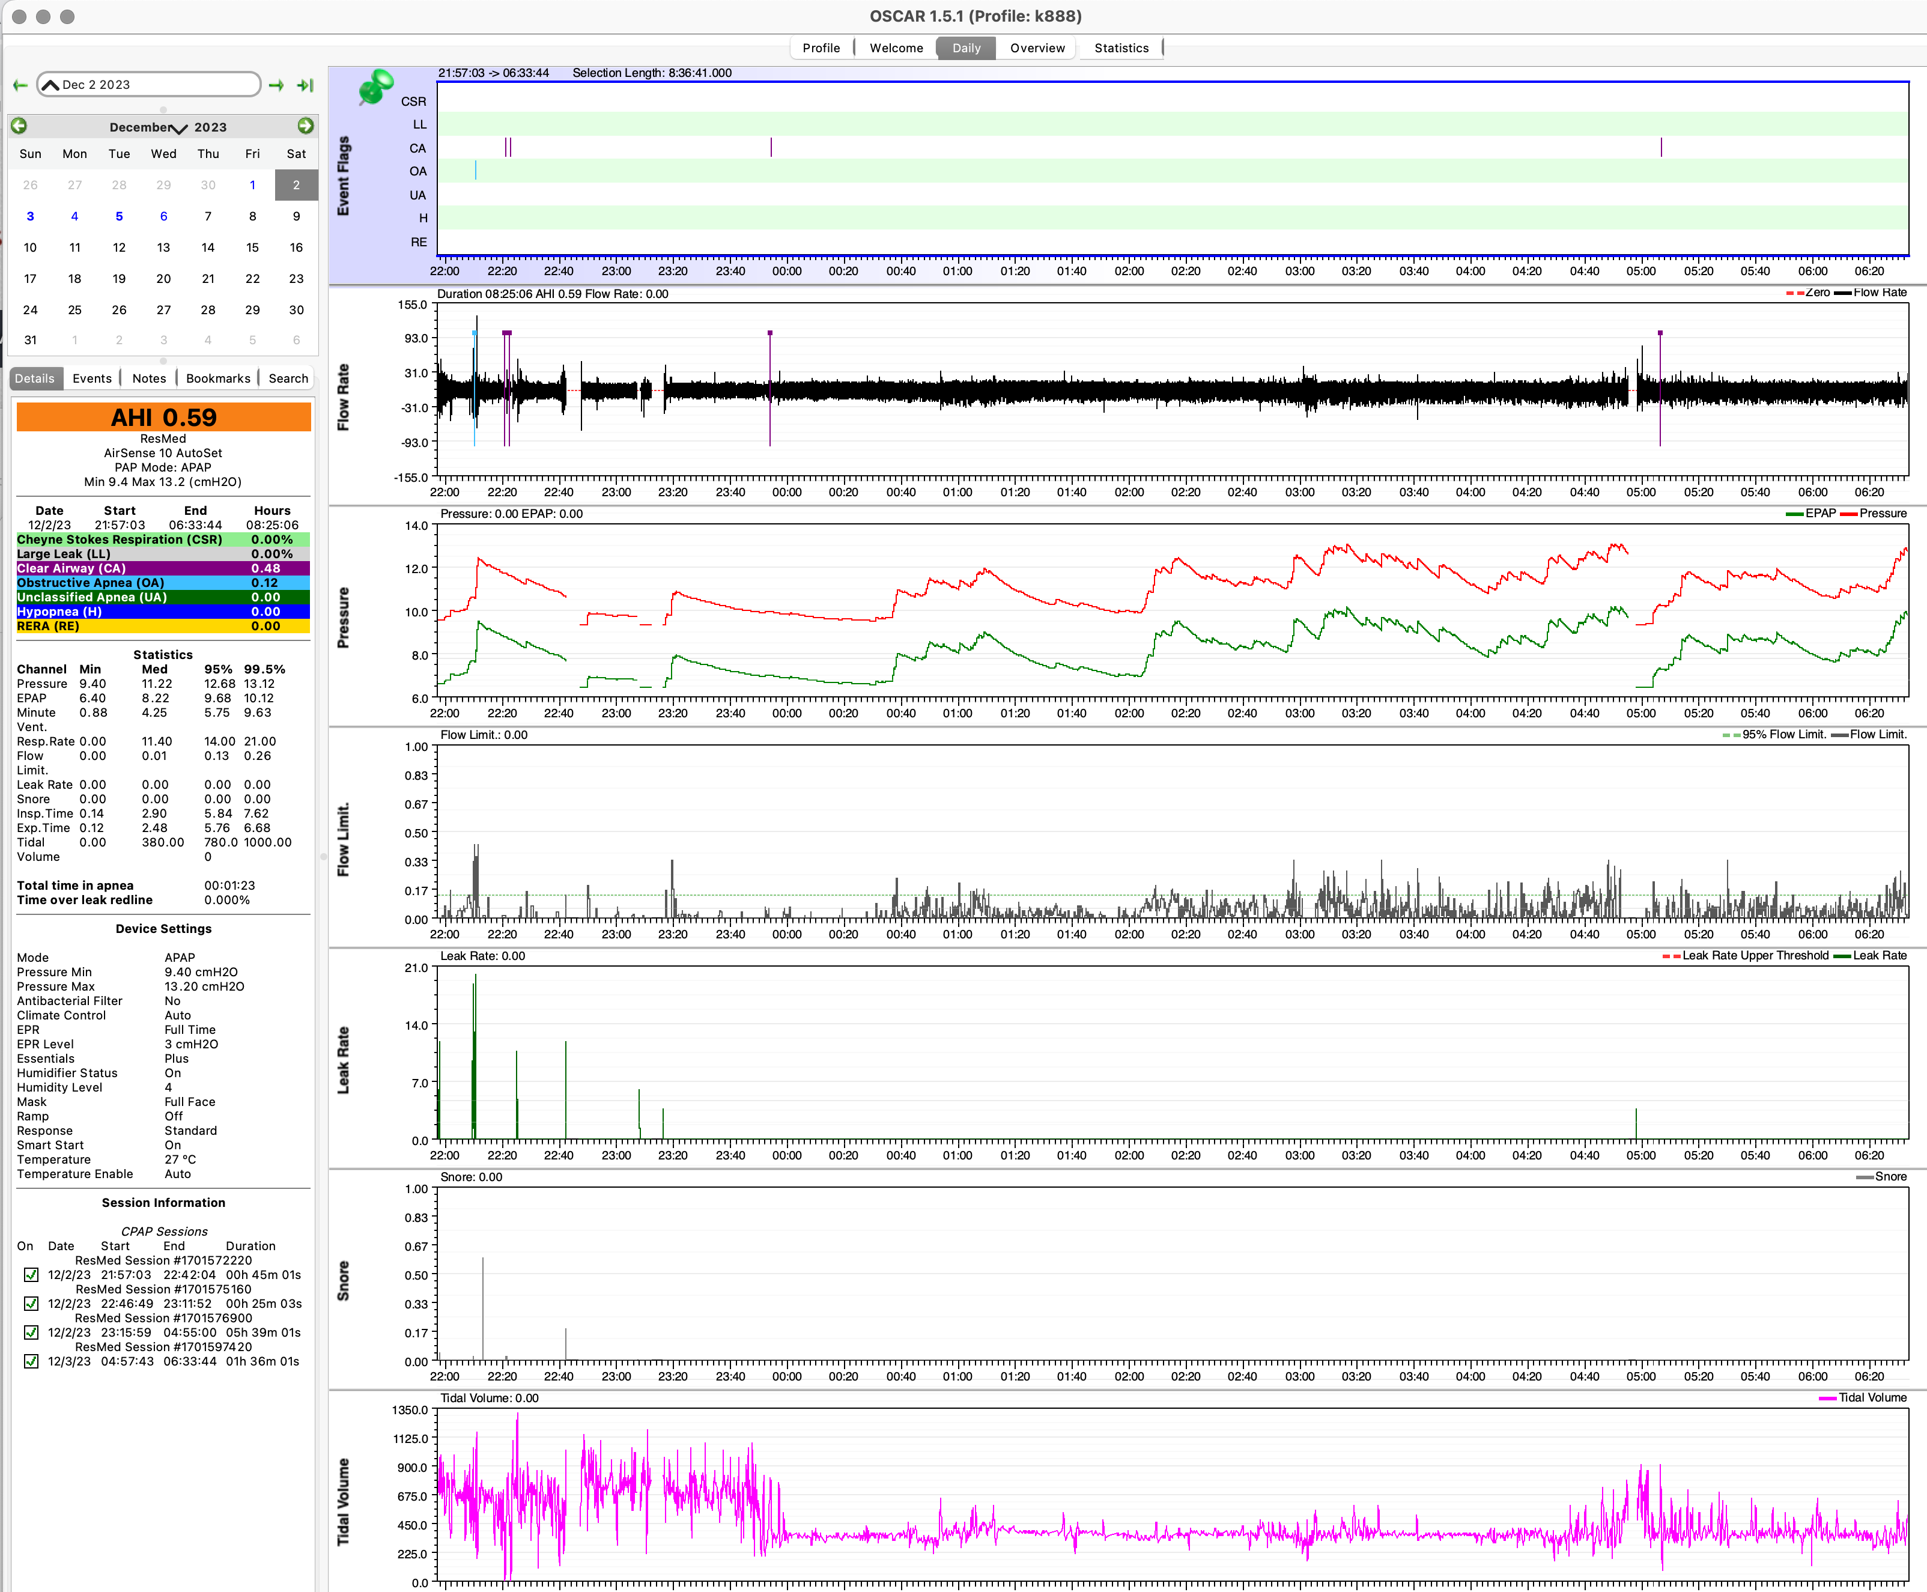The image size is (1927, 1592).
Task: Open the Search tab
Action: click(288, 378)
